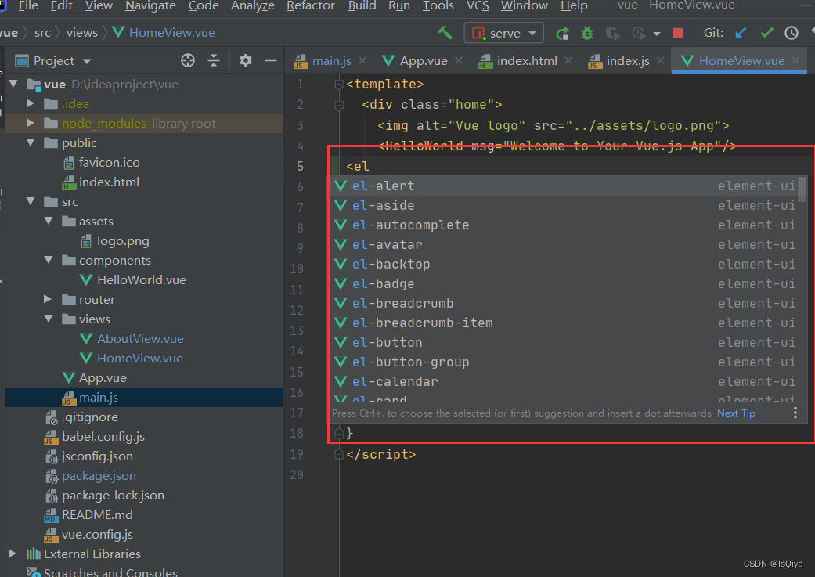The width and height of the screenshot is (815, 577).
Task: Open the serve run configuration dropdown
Action: coord(503,33)
